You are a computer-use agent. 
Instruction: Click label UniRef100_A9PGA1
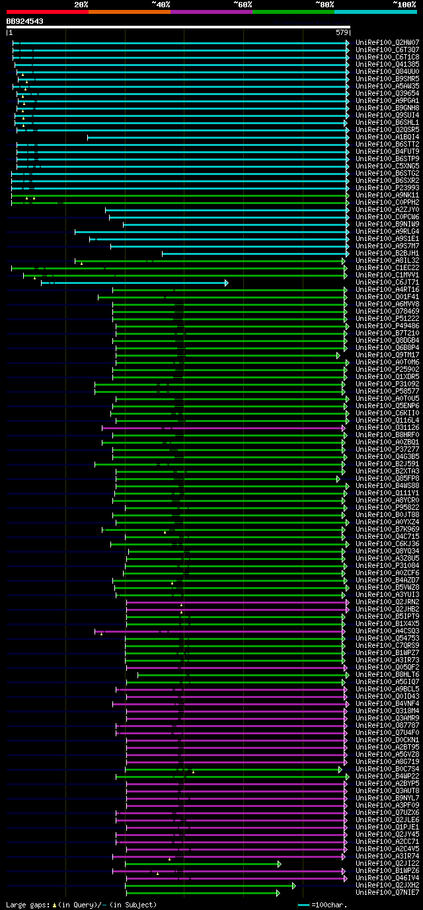(x=387, y=100)
